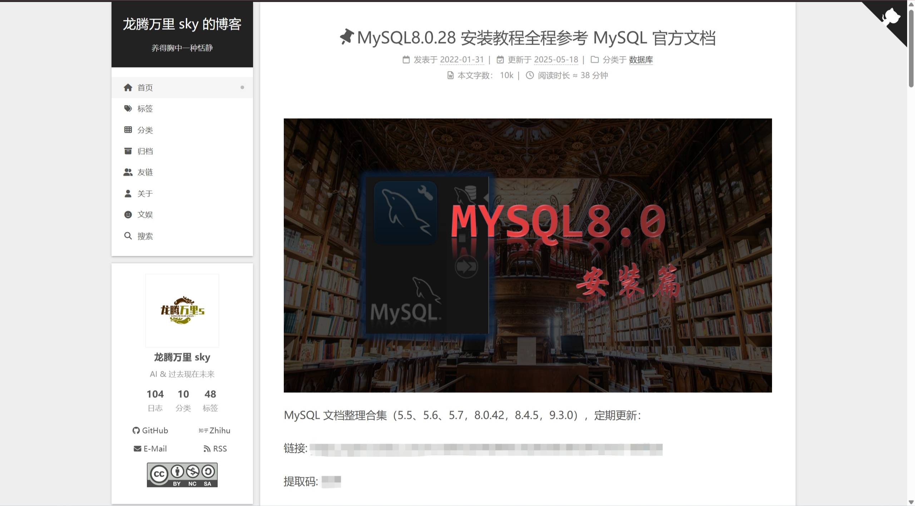Click the people icon beside 友链
The width and height of the screenshot is (915, 506).
tap(128, 172)
